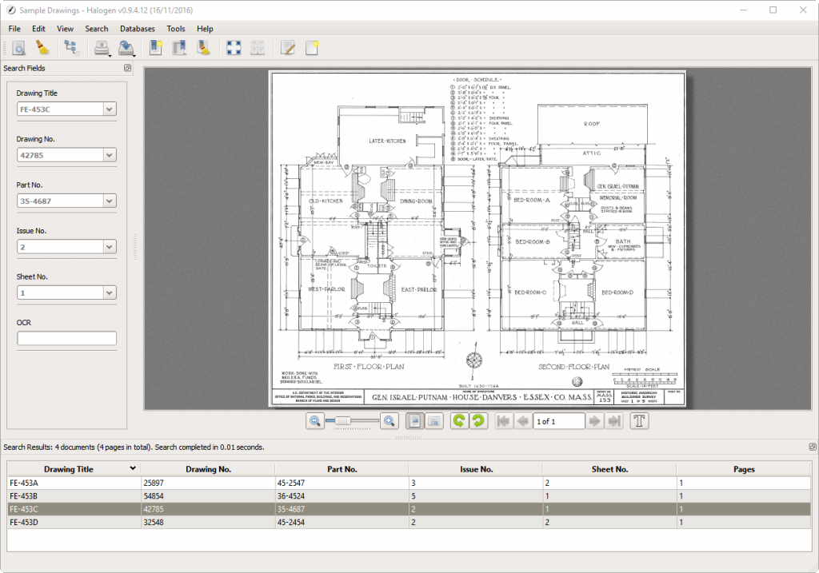Click the edit document pencil icon
This screenshot has height=573, width=819.
click(x=290, y=48)
